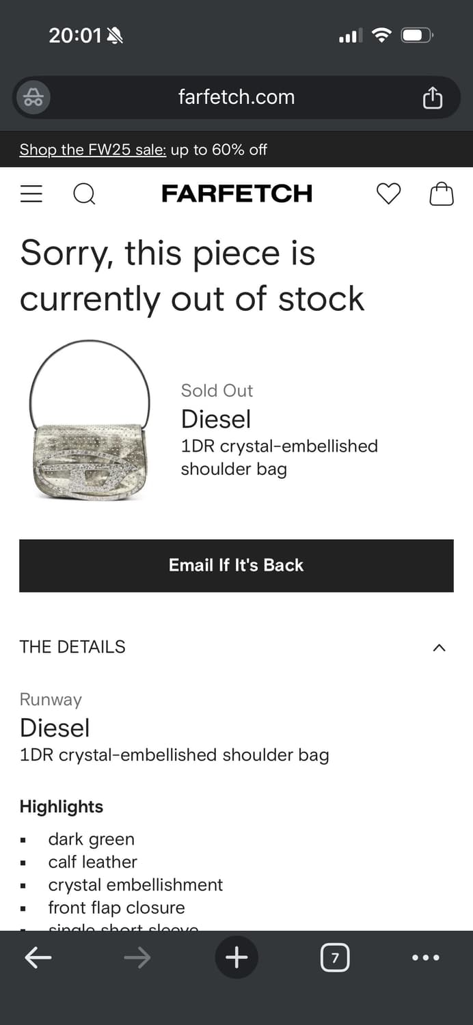Tap the incognito icon in address bar

(x=33, y=98)
